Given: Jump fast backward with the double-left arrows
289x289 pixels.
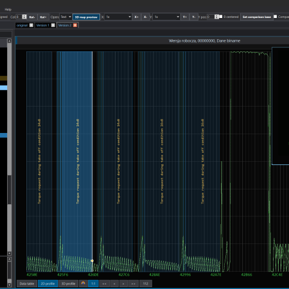Looking at the screenshot, I should (105, 284).
